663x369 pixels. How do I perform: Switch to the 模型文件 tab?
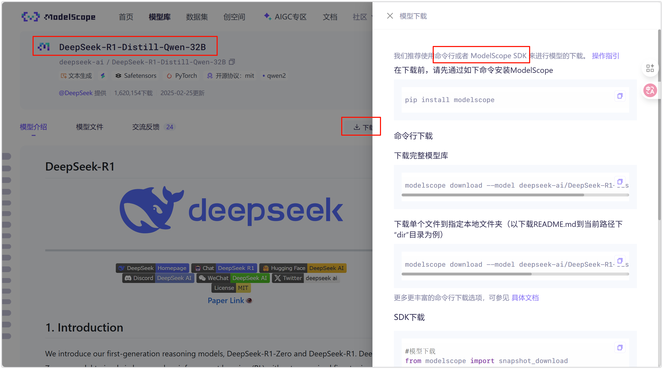pyautogui.click(x=89, y=127)
